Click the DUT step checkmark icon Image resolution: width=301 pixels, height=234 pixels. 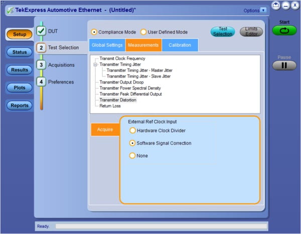click(x=41, y=31)
